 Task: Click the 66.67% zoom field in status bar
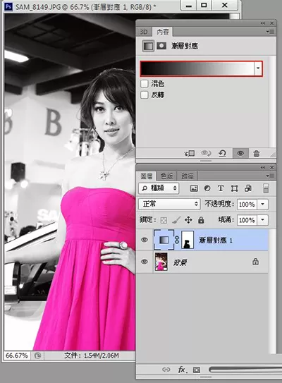[x=17, y=355]
